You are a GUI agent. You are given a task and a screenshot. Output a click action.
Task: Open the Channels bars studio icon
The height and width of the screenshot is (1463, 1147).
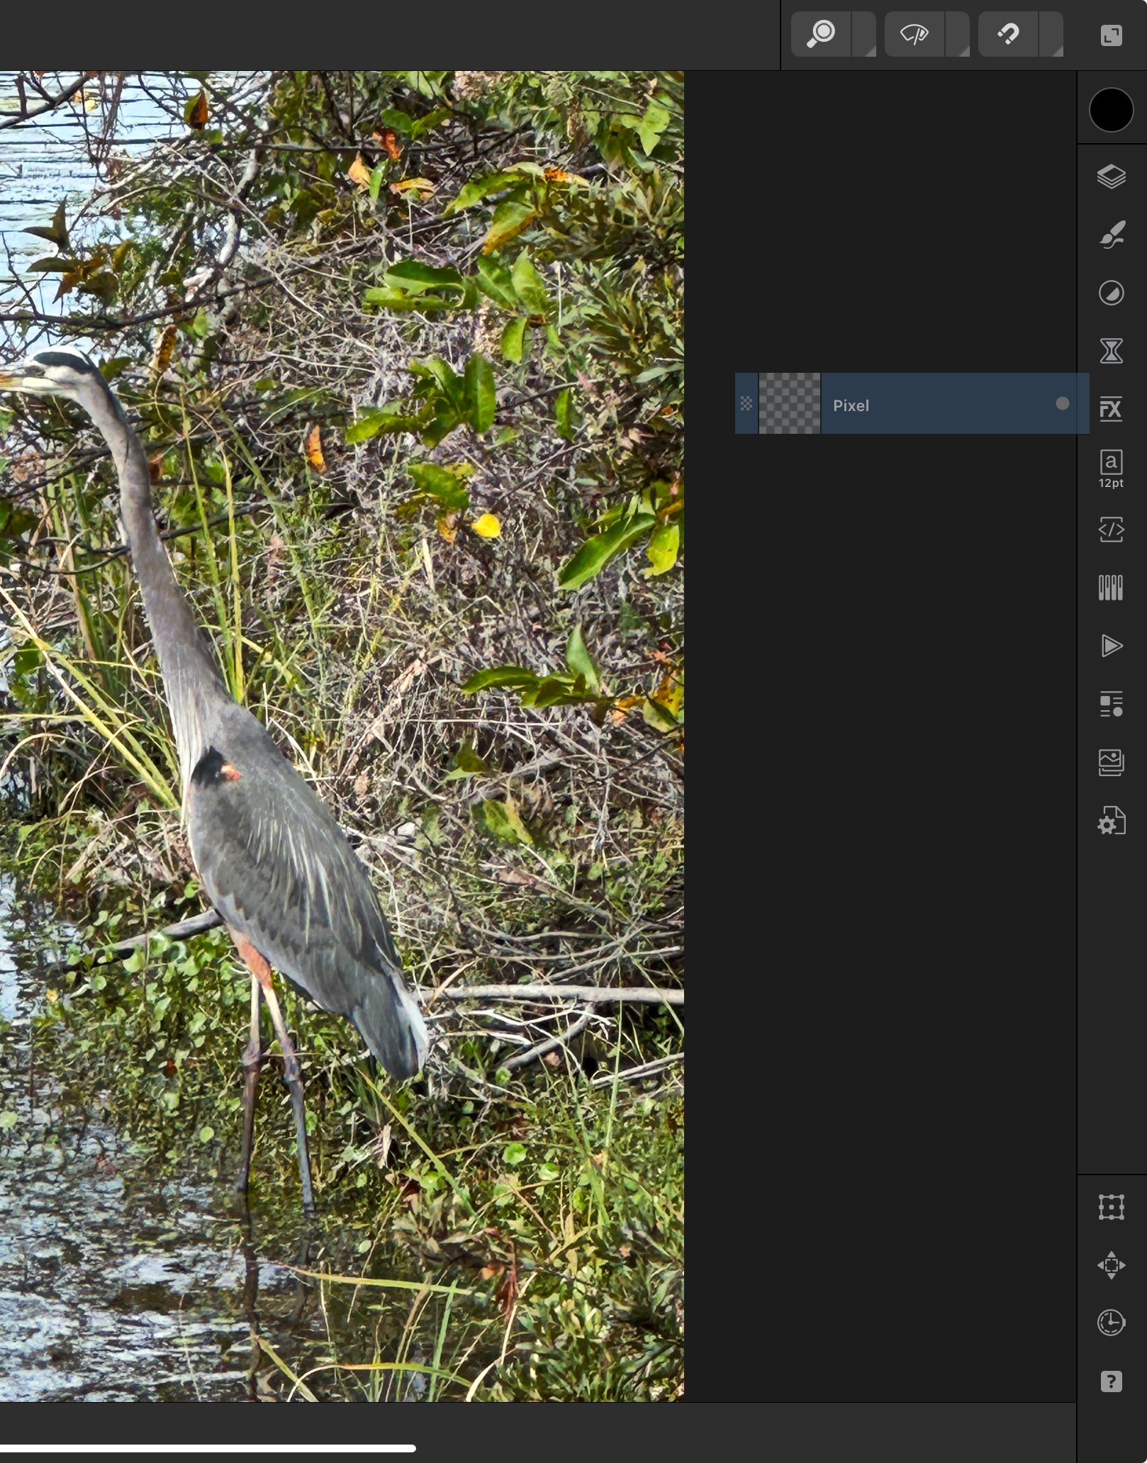pyautogui.click(x=1111, y=588)
